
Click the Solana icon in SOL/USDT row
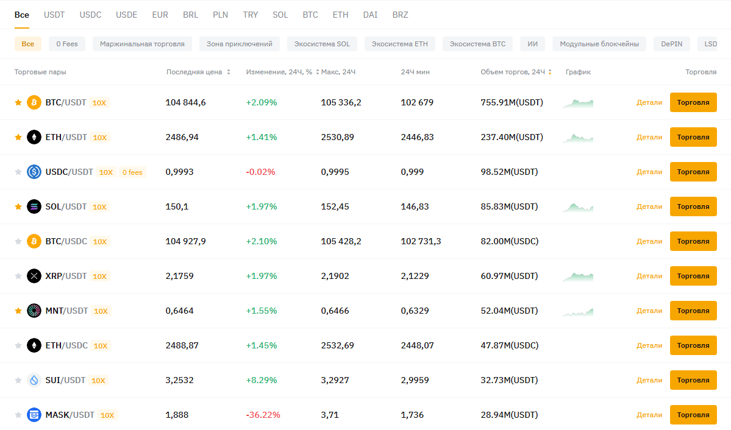tap(34, 206)
